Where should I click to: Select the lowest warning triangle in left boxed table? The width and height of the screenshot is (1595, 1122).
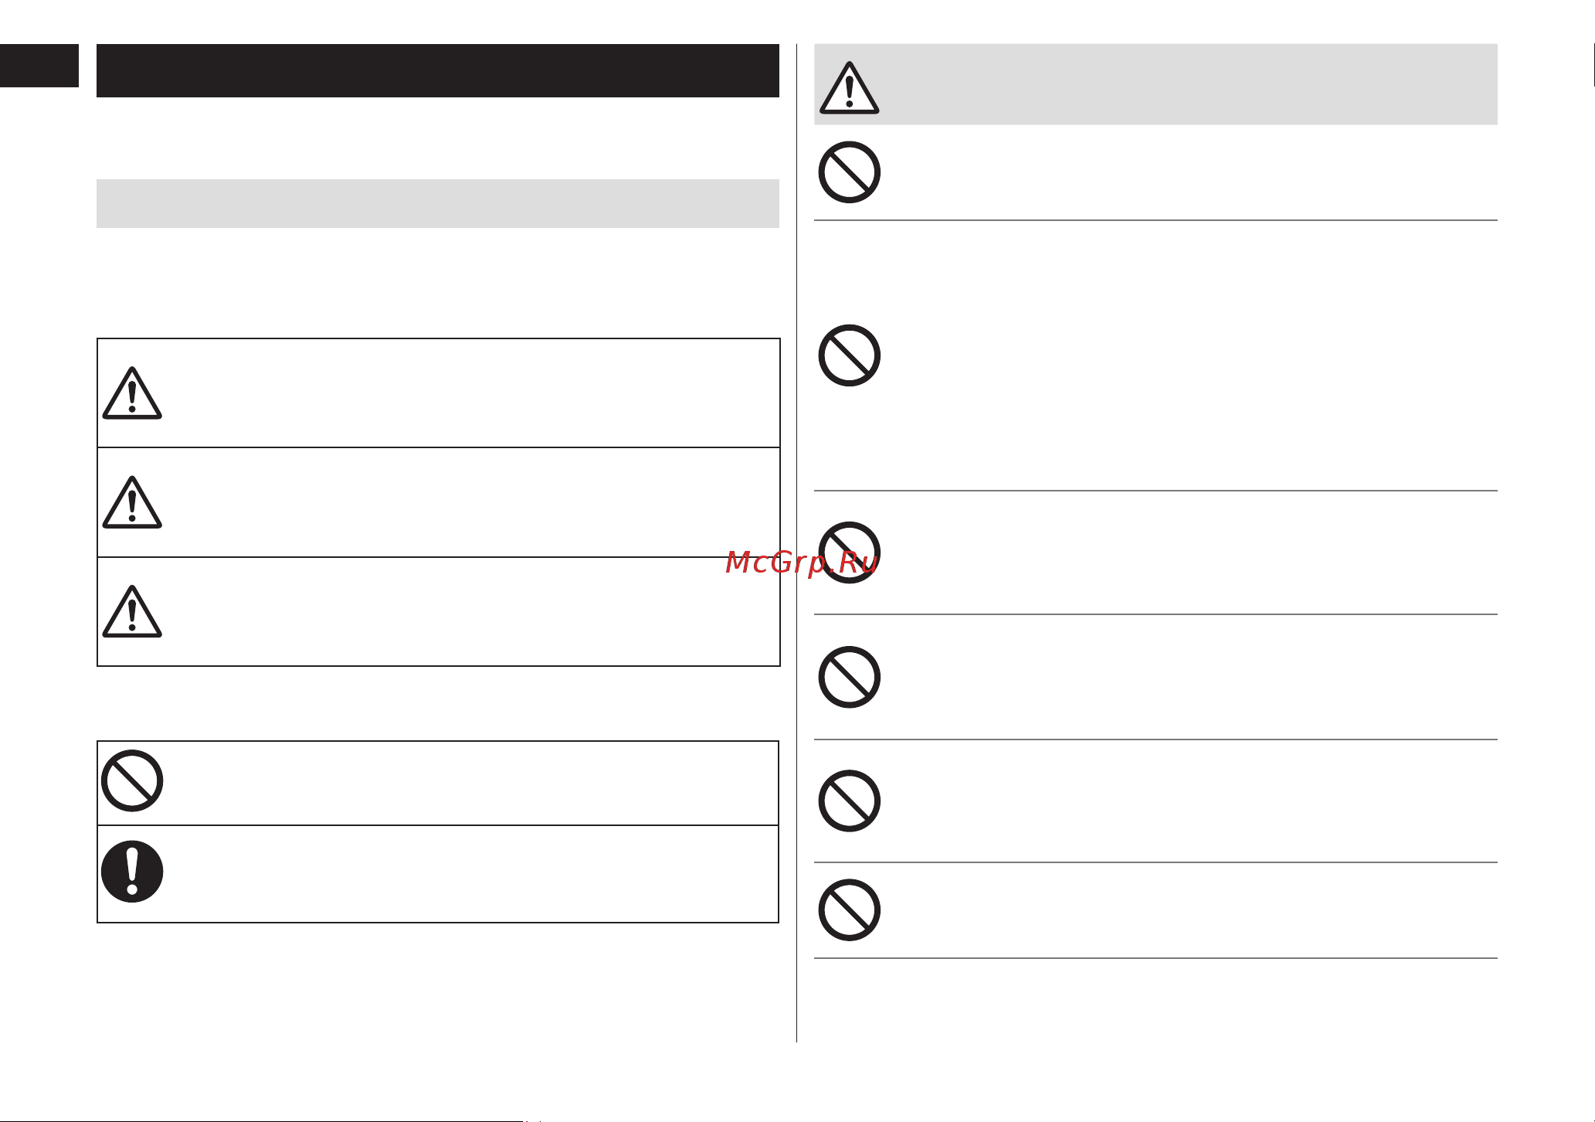[132, 611]
